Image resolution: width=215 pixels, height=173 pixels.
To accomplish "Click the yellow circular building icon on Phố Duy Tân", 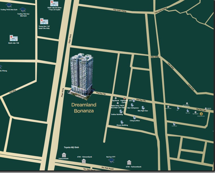I will click(x=201, y=114).
